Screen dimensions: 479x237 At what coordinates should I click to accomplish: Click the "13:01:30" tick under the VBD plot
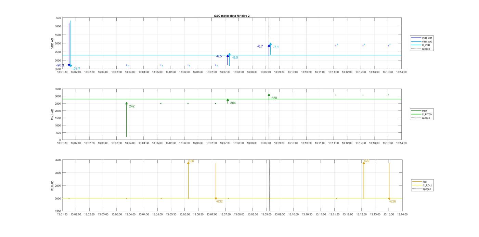pos(62,72)
